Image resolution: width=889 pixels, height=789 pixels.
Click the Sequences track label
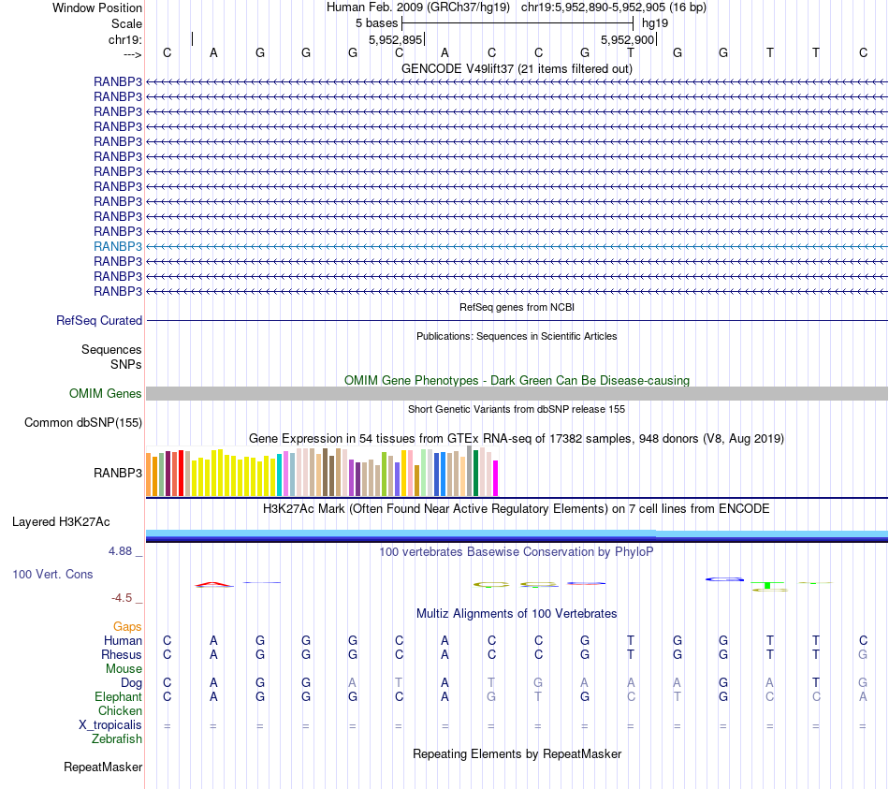point(111,349)
